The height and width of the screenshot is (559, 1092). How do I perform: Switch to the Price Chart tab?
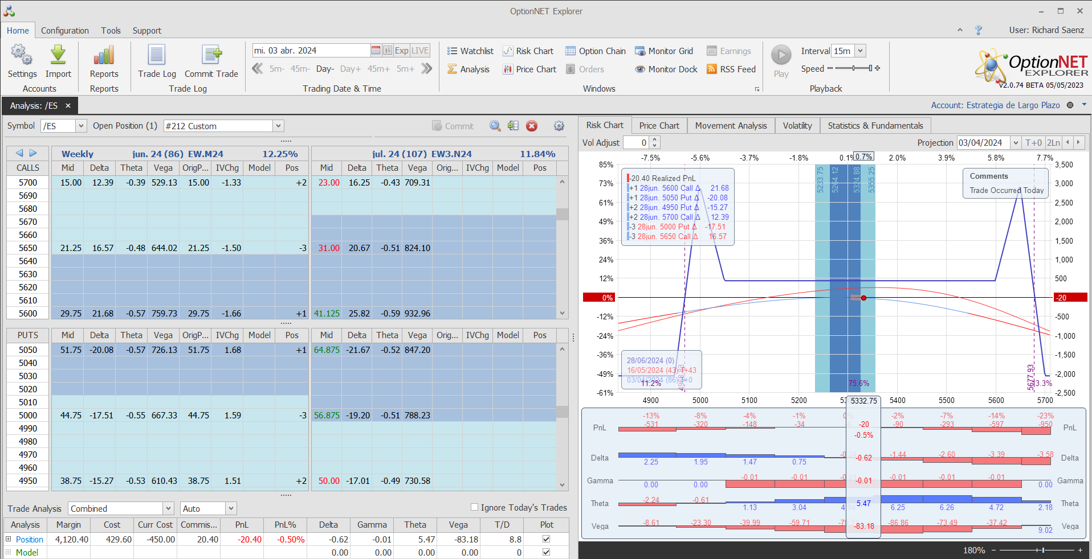(659, 126)
